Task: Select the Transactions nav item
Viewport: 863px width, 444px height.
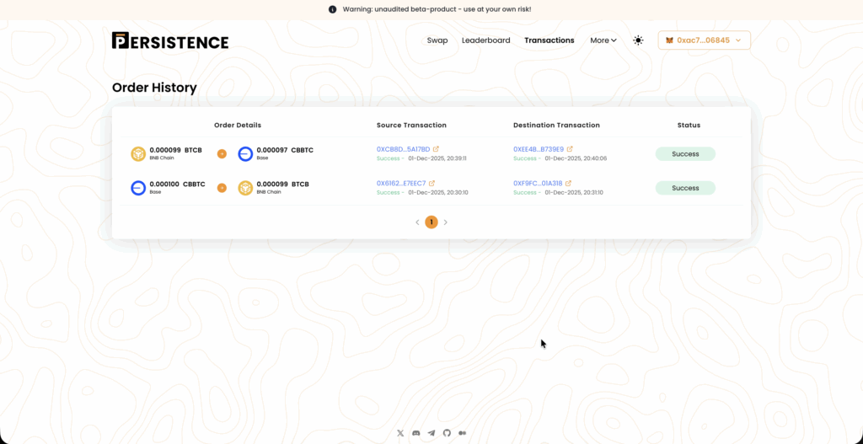Action: click(549, 40)
